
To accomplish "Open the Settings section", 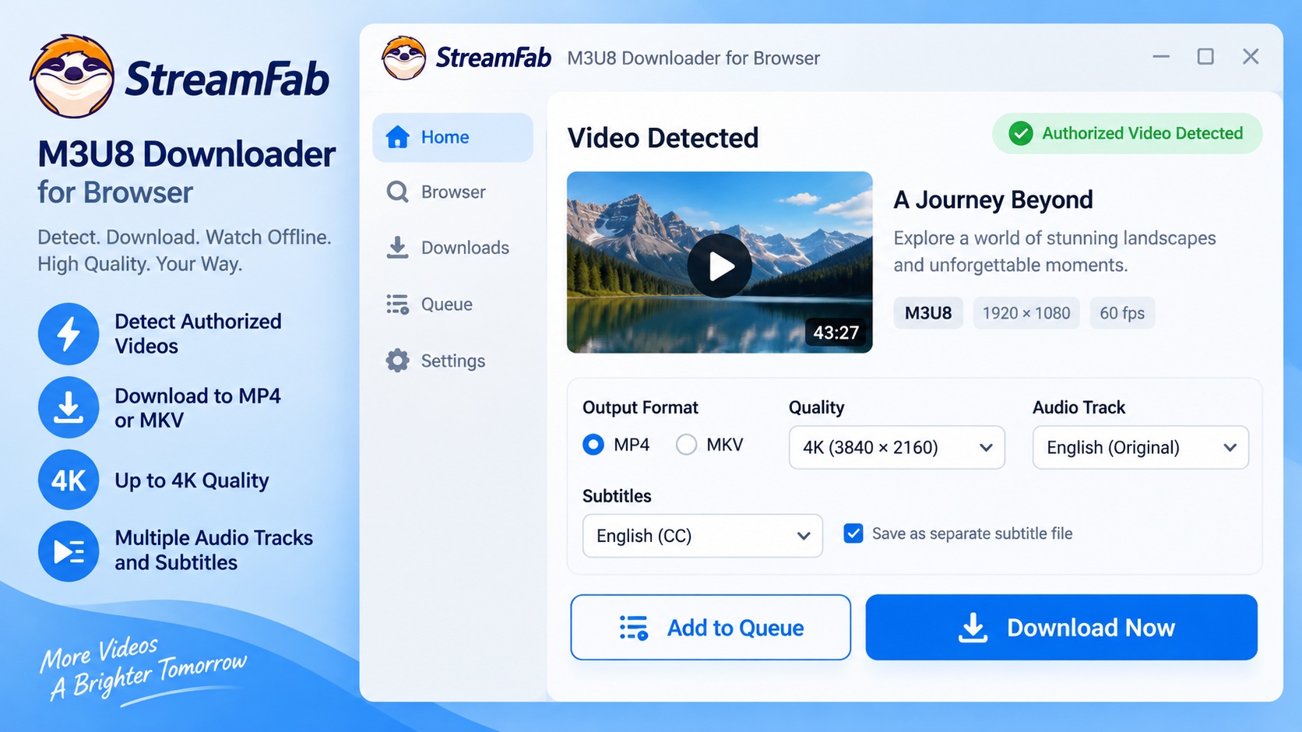I will click(x=452, y=361).
